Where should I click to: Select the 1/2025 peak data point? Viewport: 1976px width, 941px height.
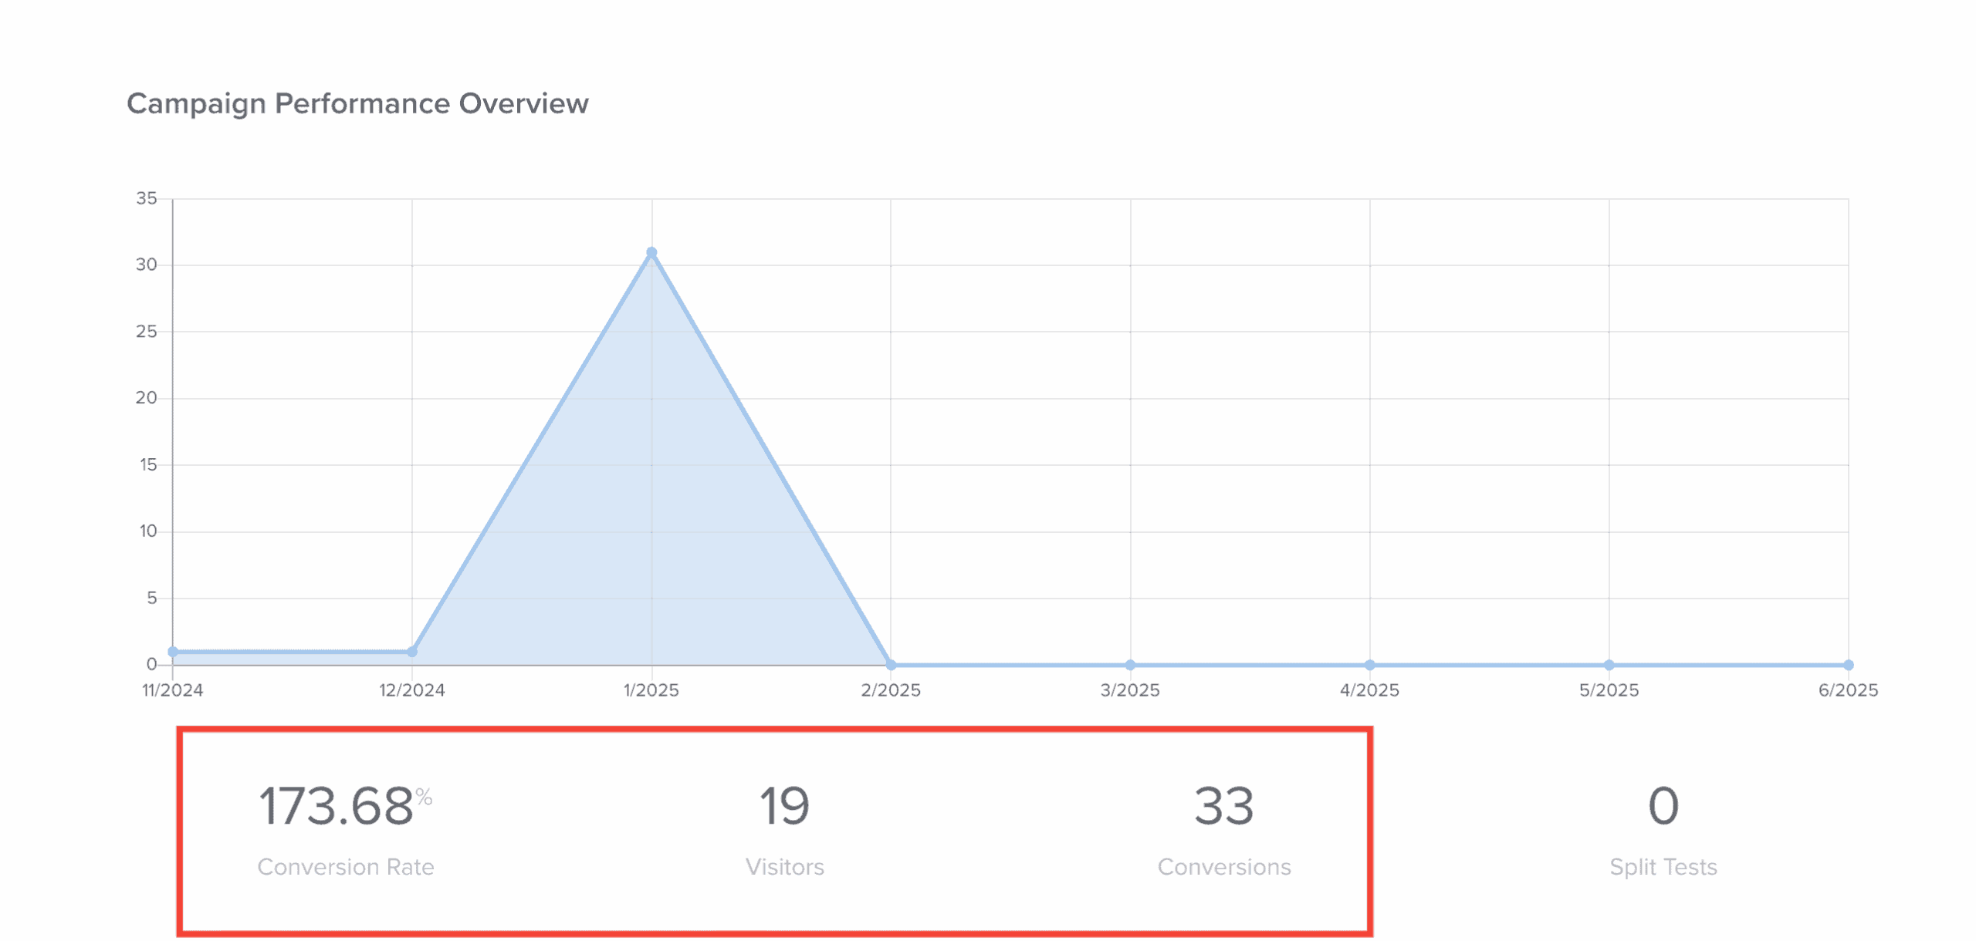coord(651,252)
